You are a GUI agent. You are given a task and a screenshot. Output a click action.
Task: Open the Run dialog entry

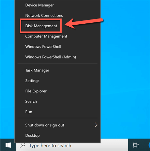pyautogui.click(x=58, y=112)
